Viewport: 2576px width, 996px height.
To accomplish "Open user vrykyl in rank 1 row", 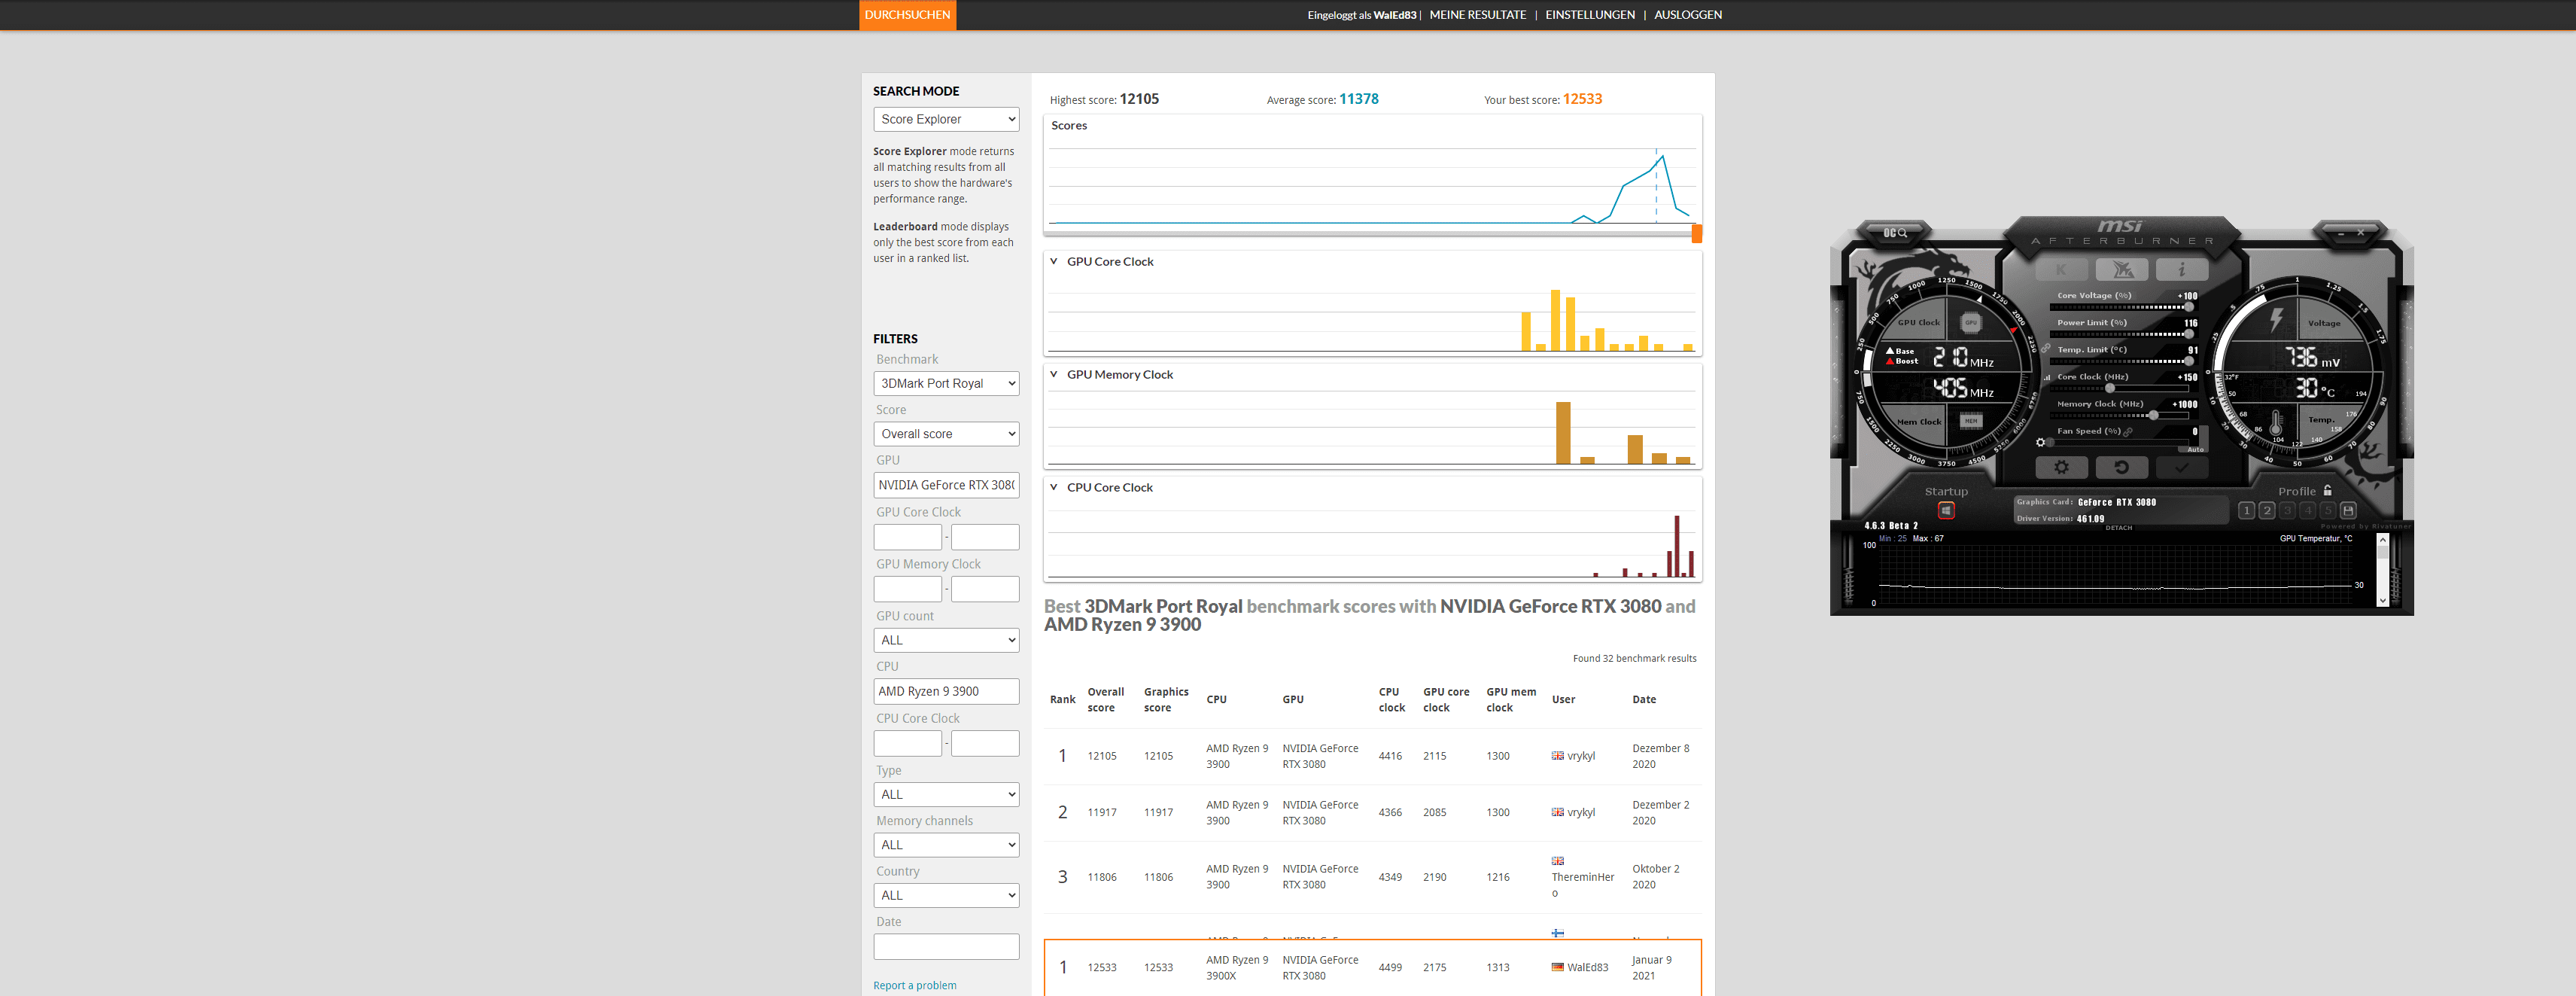I will (x=1581, y=756).
